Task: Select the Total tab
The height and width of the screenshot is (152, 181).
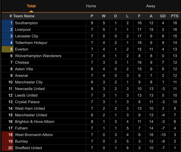Action: tap(31, 6)
